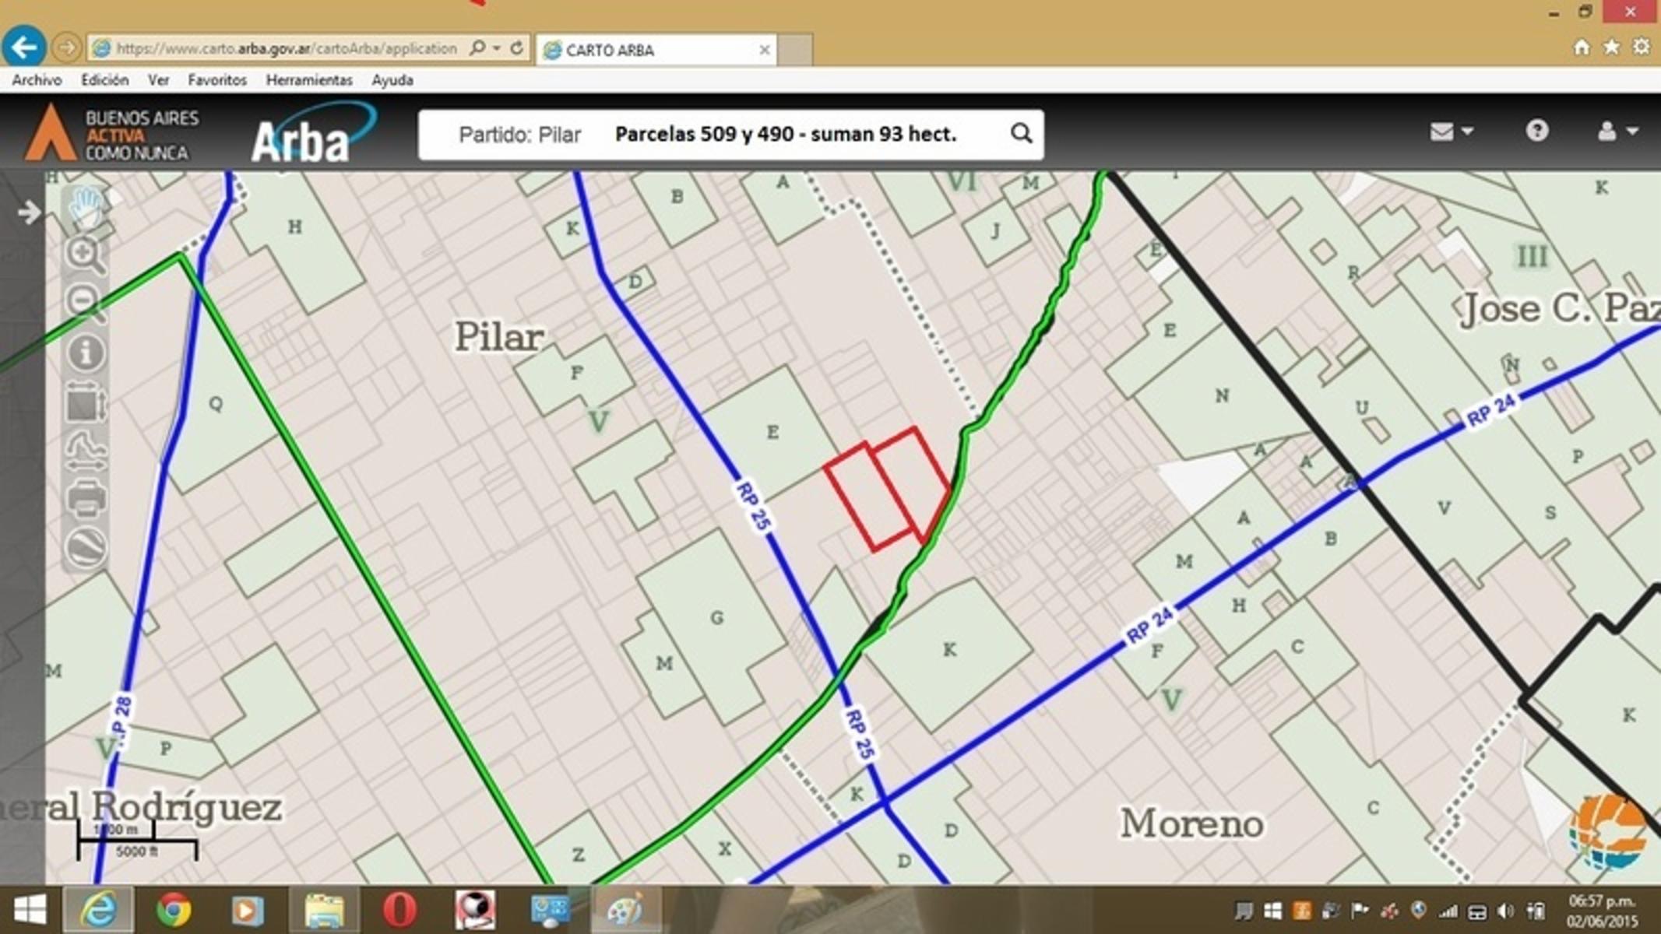Open the Herramientas menu

coord(309,80)
